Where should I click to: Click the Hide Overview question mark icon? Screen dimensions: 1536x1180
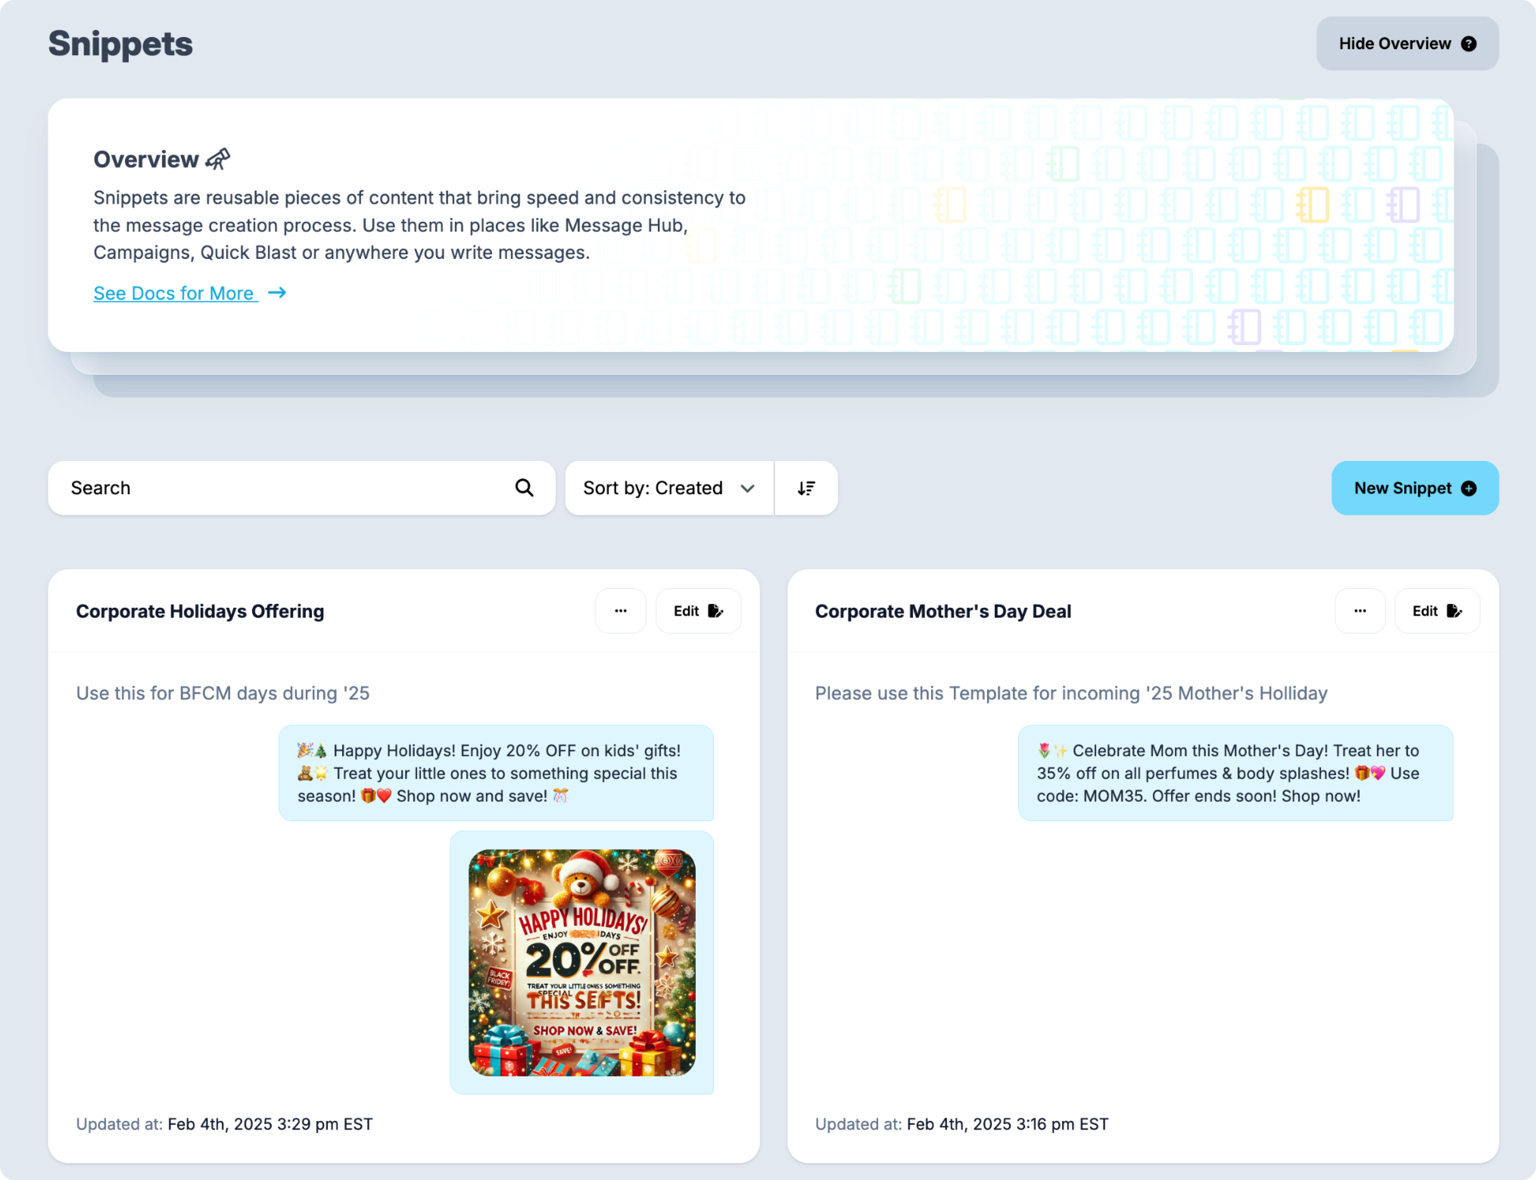point(1469,44)
